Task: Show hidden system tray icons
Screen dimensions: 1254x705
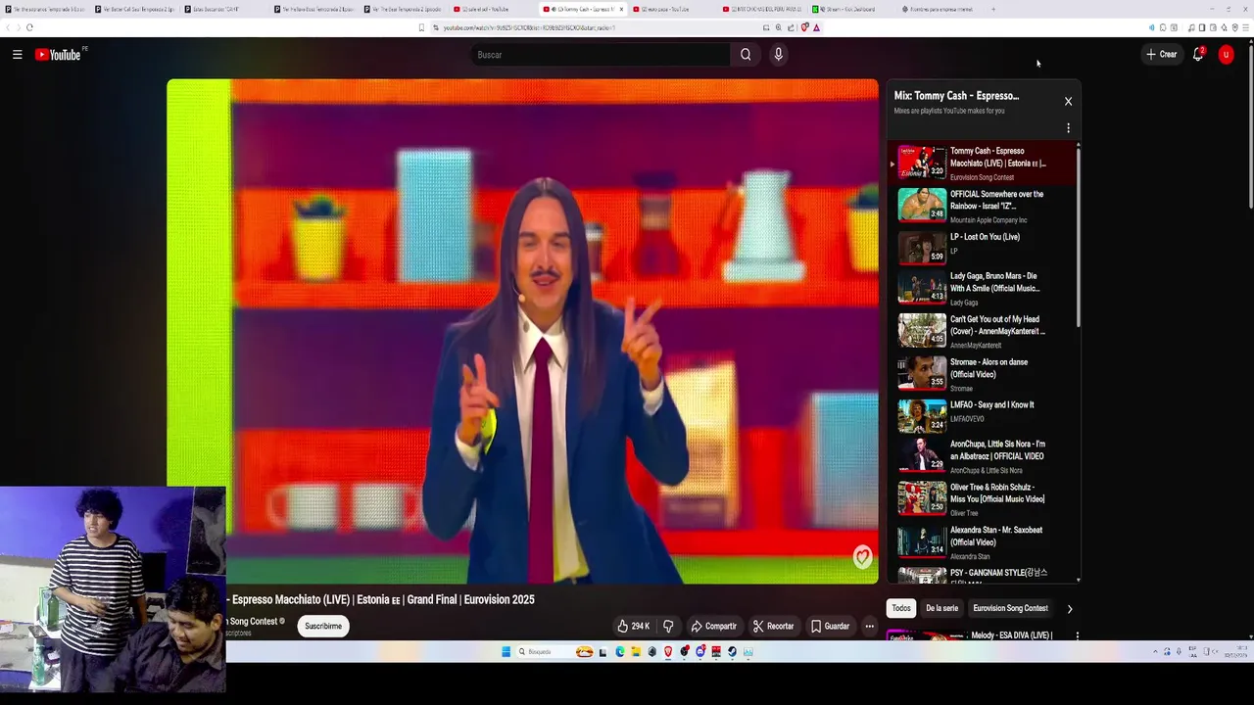Action: 1155,652
